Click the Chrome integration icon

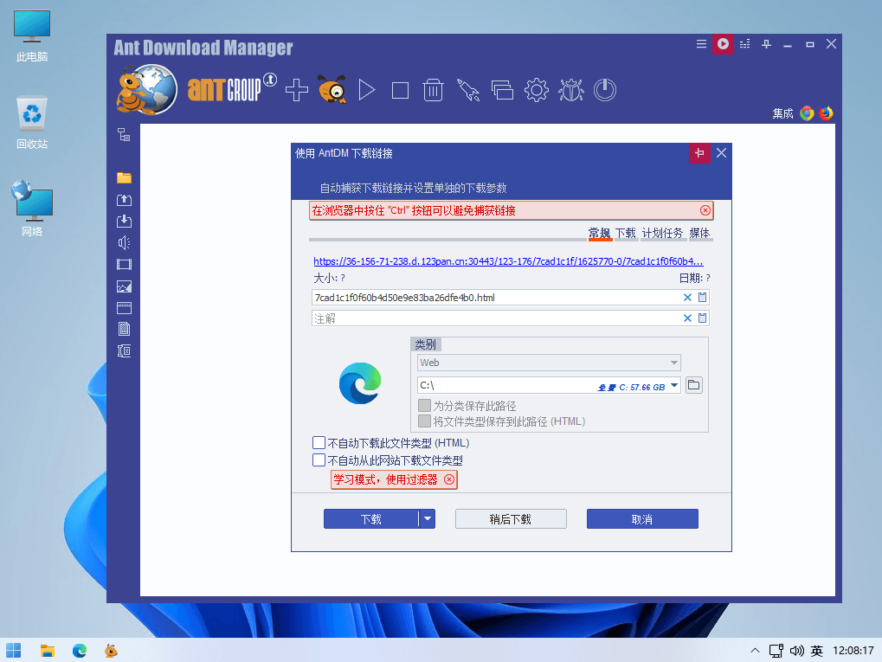pos(807,113)
